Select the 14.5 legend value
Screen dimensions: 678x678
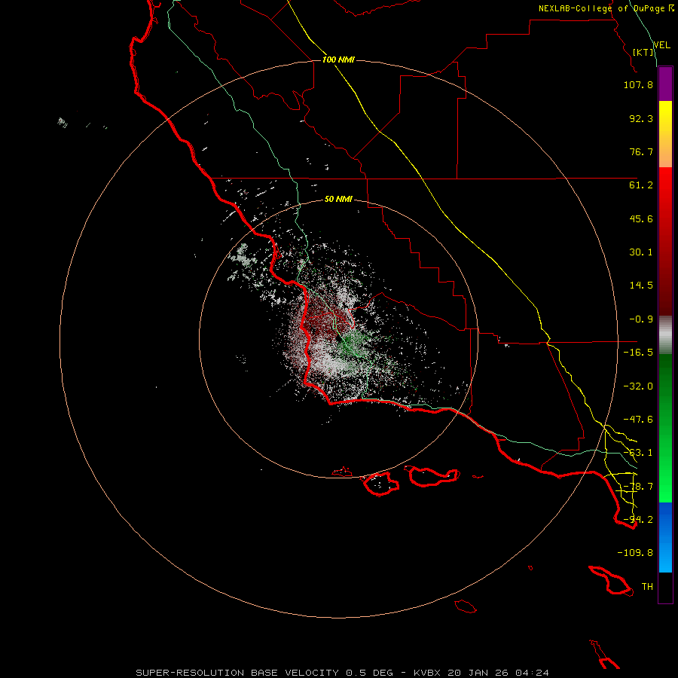pyautogui.click(x=641, y=286)
